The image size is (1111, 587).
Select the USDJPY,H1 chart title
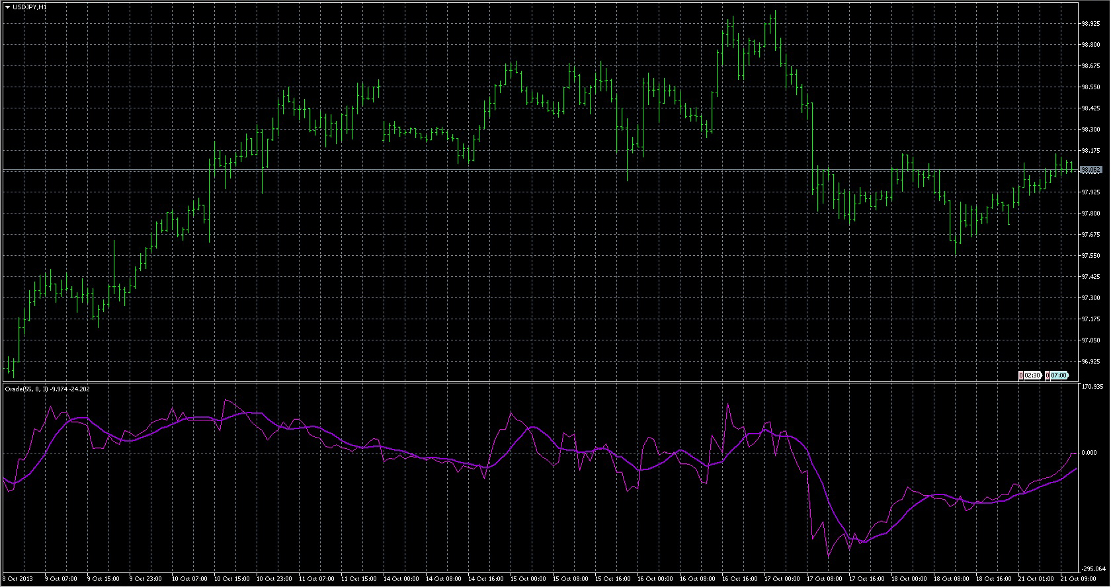pyautogui.click(x=30, y=7)
